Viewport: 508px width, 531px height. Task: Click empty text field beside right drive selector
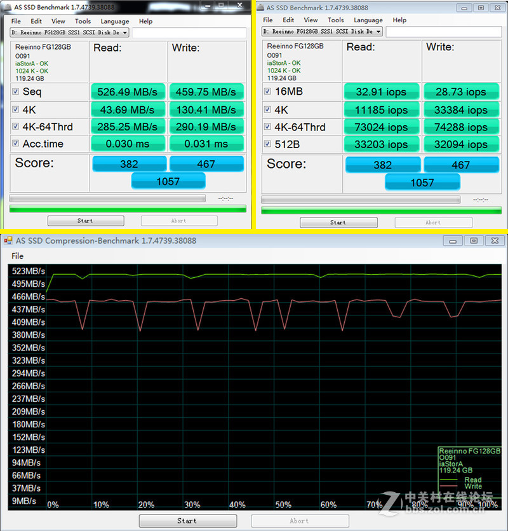click(443, 32)
